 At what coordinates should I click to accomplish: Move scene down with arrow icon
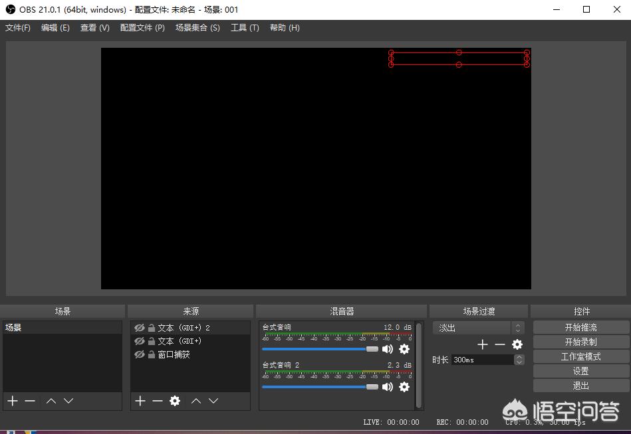click(x=68, y=401)
